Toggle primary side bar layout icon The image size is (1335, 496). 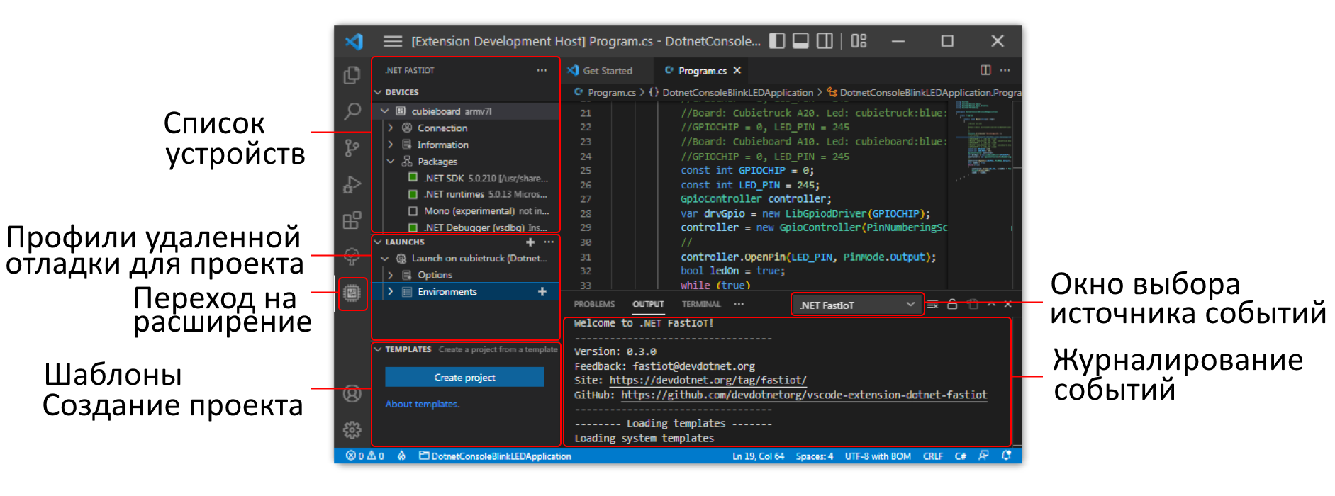(x=777, y=41)
